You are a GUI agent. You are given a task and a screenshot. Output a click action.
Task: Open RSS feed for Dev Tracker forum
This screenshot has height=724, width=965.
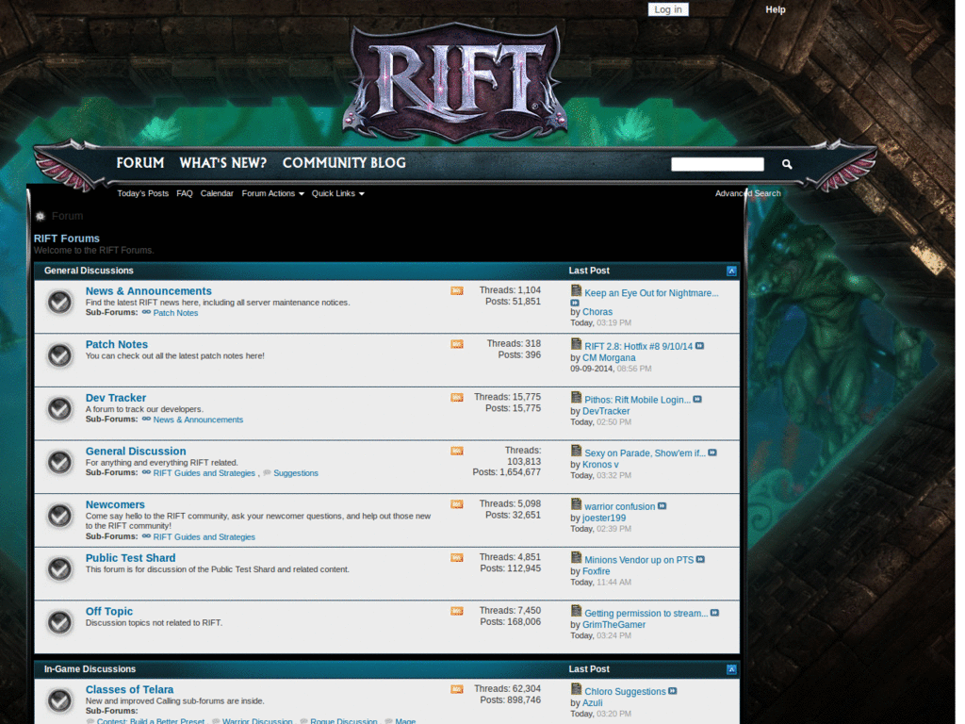[x=457, y=398]
